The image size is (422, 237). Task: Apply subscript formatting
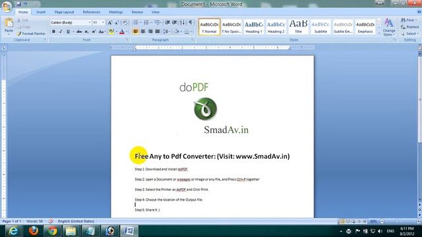[x=86, y=32]
